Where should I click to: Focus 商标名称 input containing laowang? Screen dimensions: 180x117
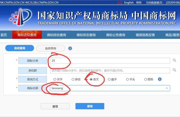[110, 88]
